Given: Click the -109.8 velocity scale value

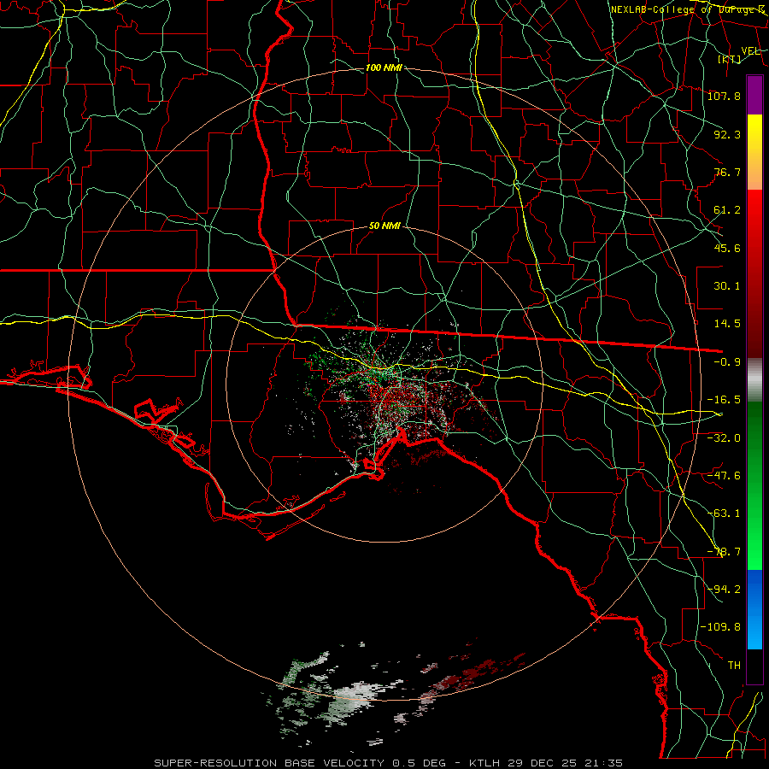Looking at the screenshot, I should click(x=720, y=627).
